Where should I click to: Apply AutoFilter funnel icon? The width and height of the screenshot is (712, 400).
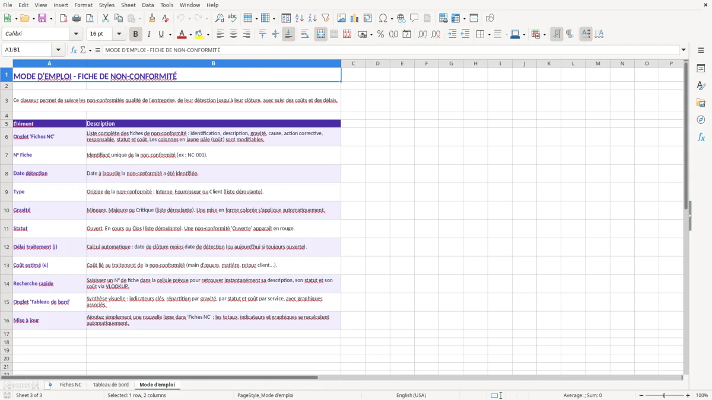(x=325, y=18)
